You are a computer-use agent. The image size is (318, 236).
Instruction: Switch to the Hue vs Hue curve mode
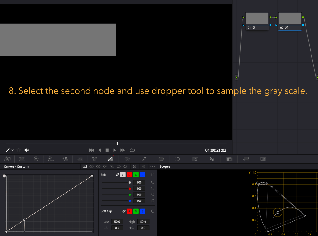point(91,166)
